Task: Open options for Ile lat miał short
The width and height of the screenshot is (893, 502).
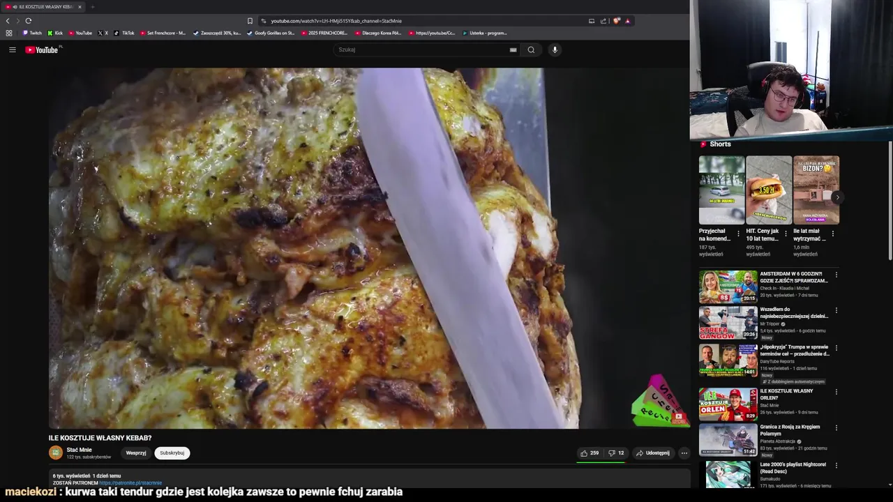Action: point(832,234)
